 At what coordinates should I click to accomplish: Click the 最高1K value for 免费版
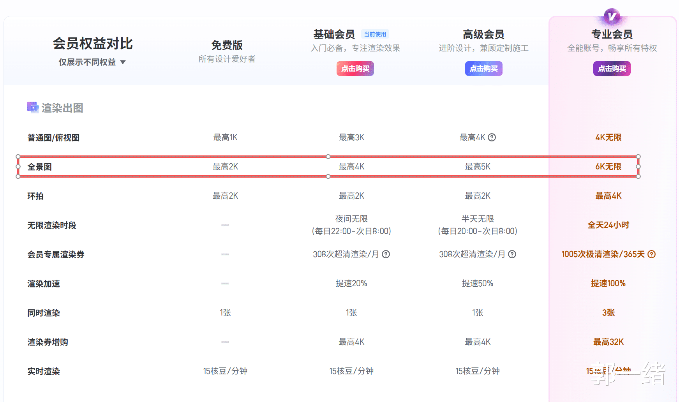[x=225, y=138]
